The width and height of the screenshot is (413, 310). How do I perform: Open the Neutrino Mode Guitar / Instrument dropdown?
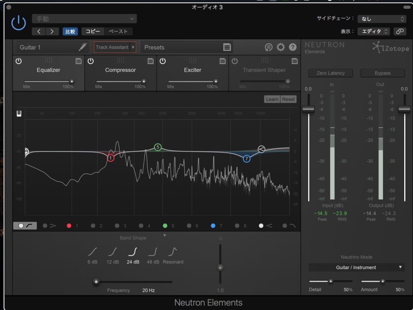(x=357, y=267)
